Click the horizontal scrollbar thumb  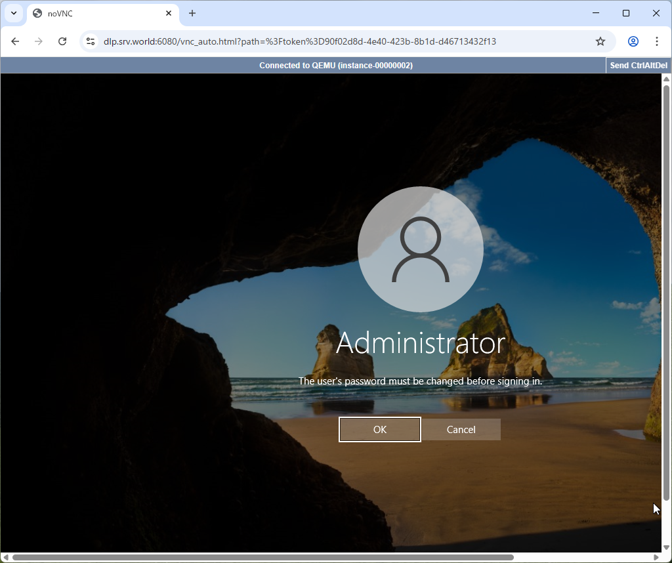[262, 558]
